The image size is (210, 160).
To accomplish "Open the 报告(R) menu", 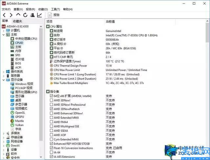I will pos(31,9).
